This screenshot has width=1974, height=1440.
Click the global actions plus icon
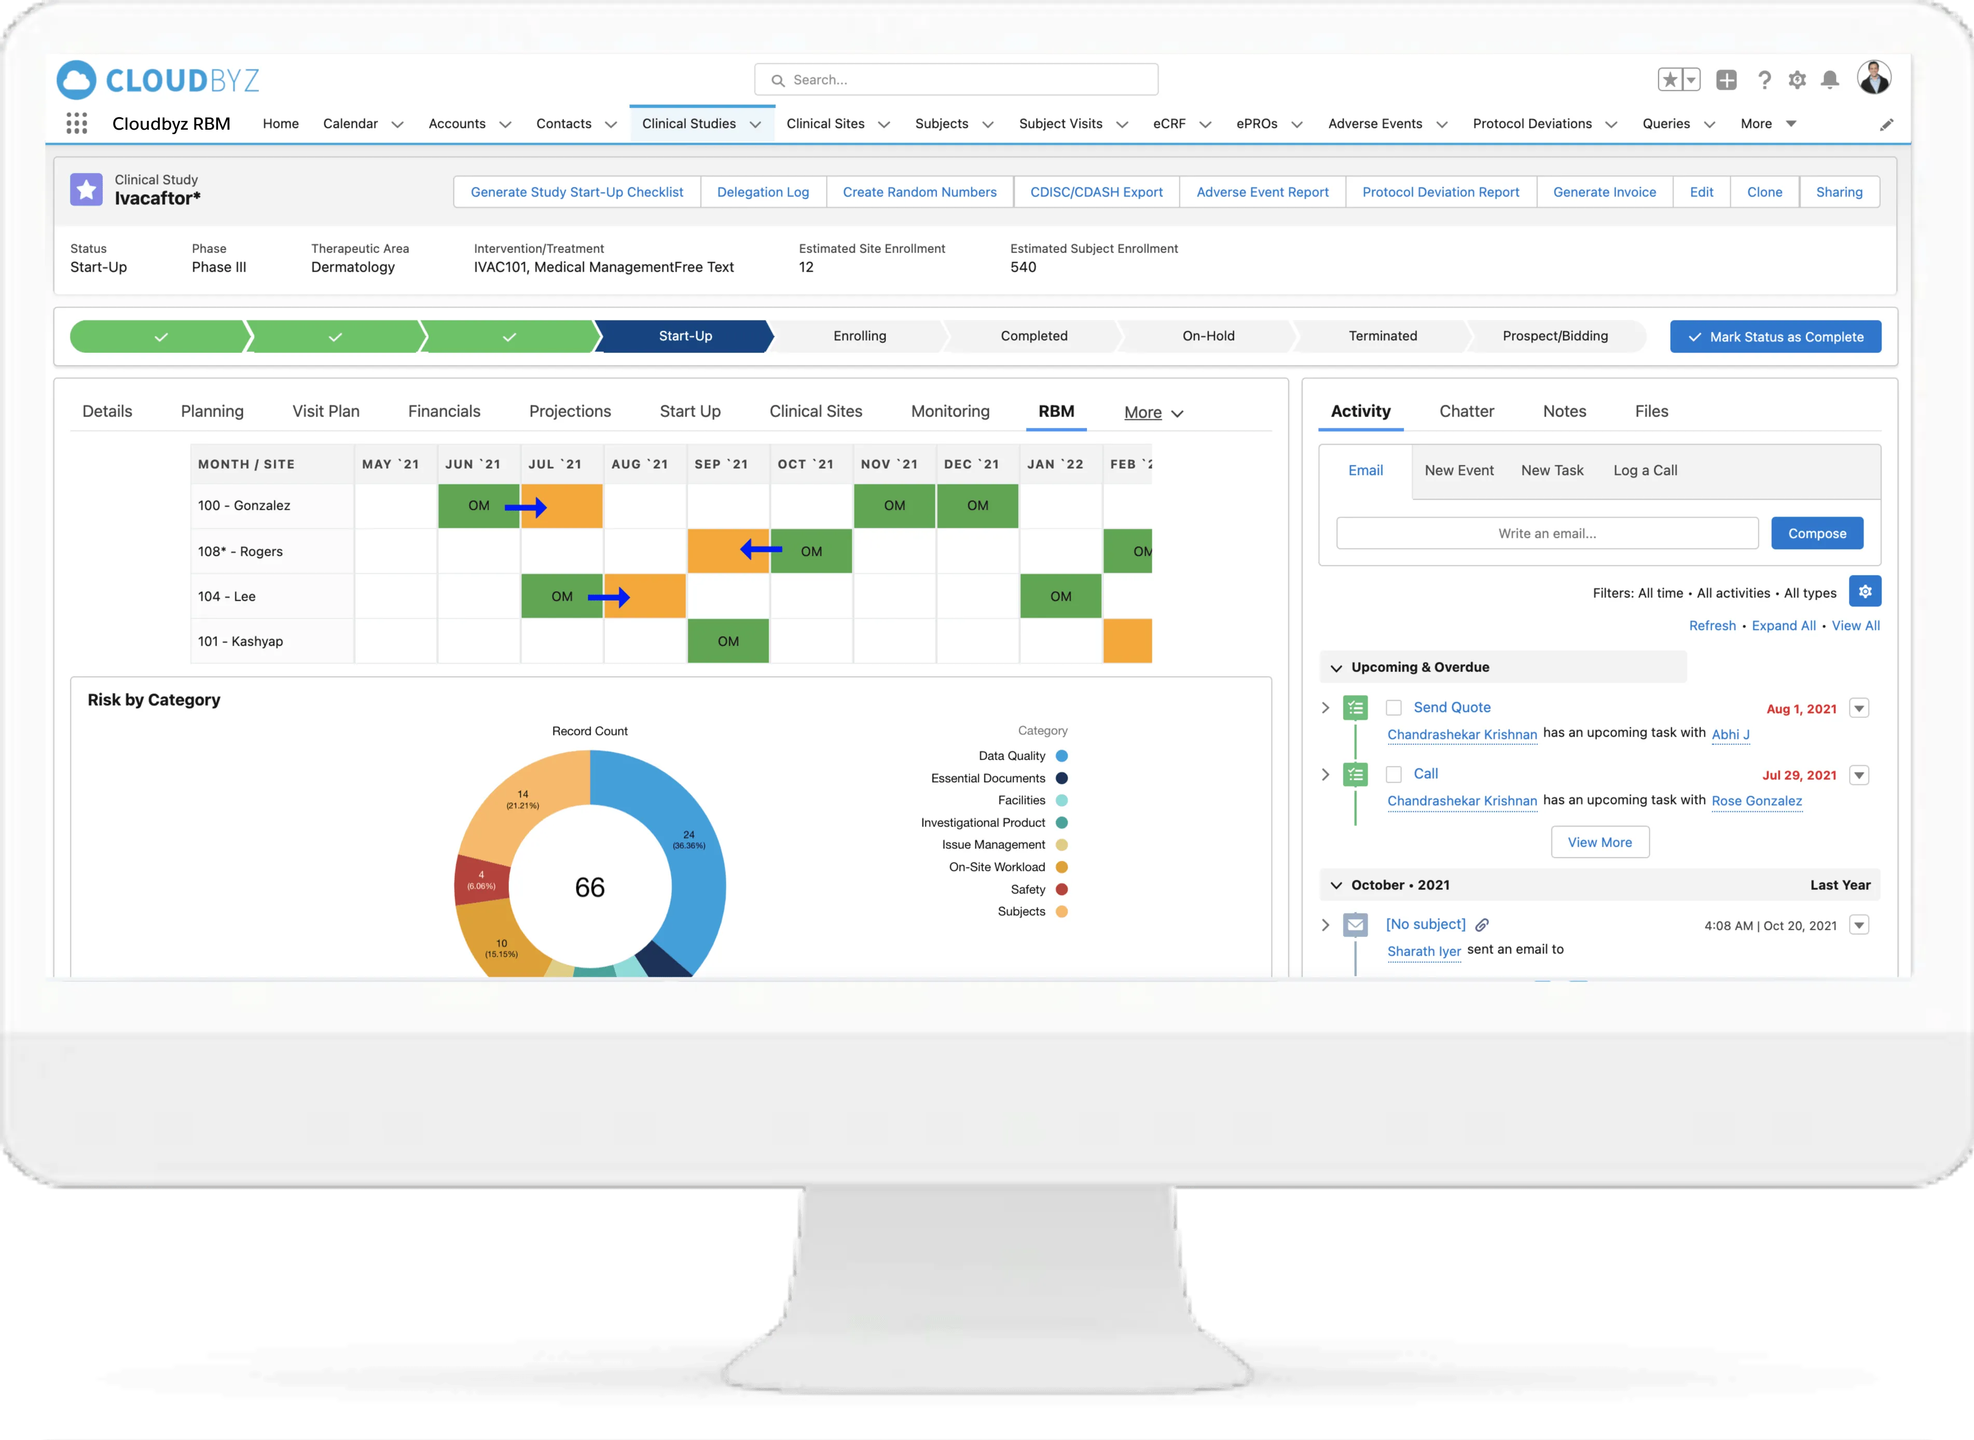coord(1727,79)
